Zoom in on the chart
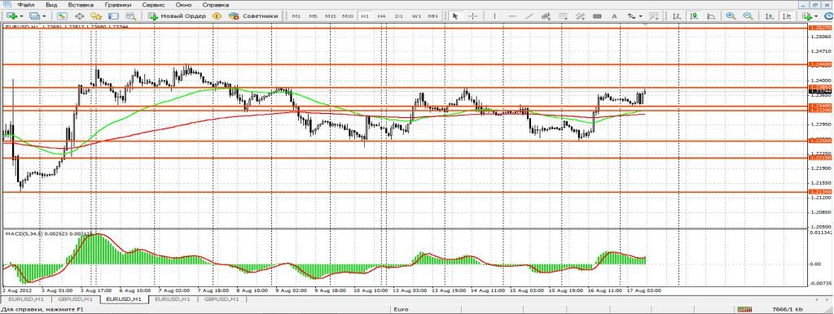The height and width of the screenshot is (314, 834). (731, 16)
